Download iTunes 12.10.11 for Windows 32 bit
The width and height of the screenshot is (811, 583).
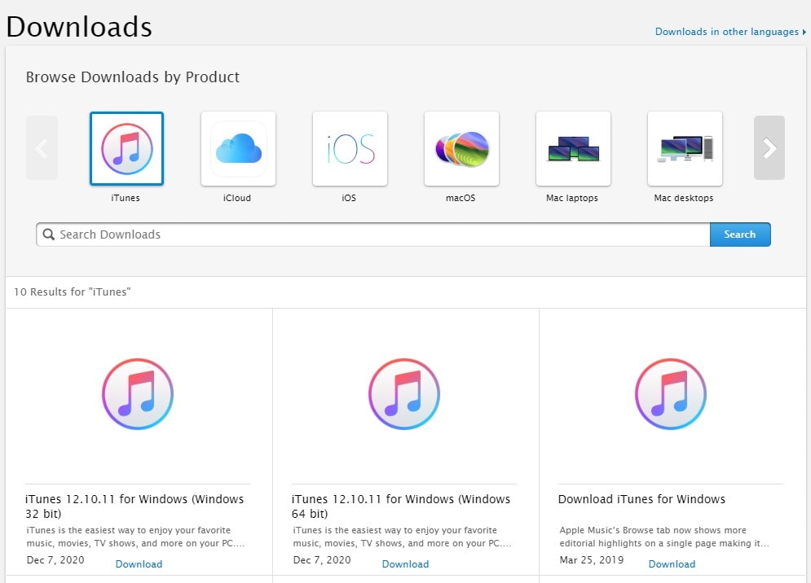pos(139,564)
